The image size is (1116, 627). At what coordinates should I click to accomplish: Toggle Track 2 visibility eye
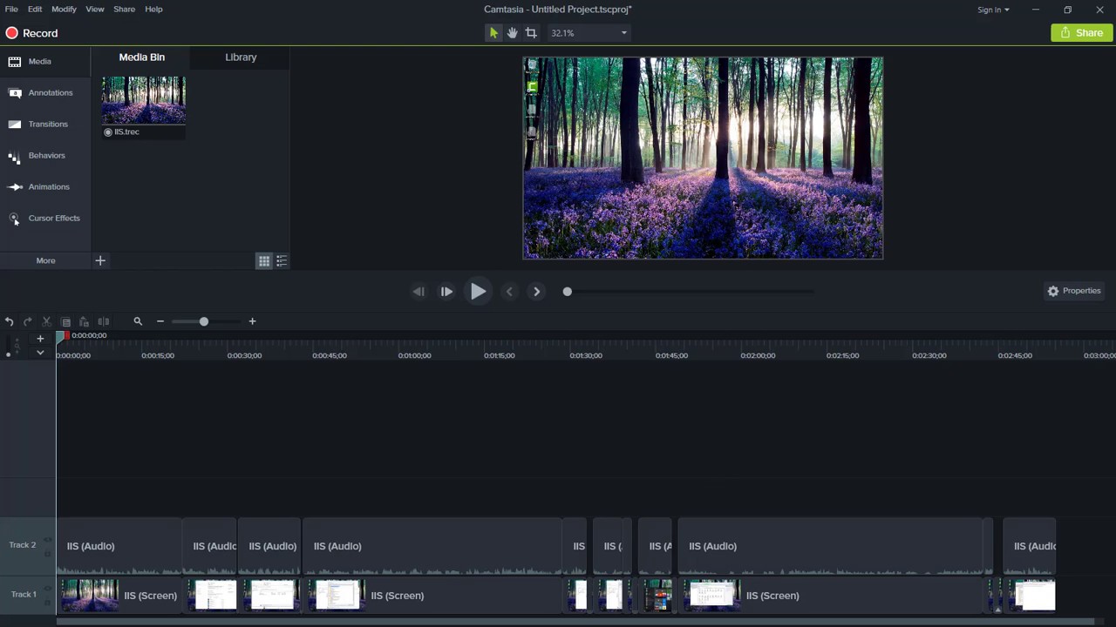pyautogui.click(x=48, y=541)
